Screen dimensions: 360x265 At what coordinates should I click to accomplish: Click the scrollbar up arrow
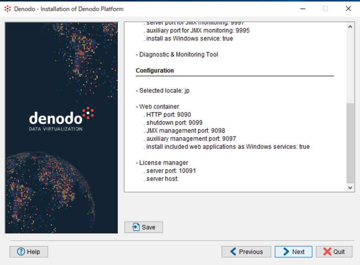[350, 27]
